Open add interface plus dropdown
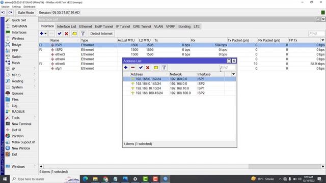The width and height of the screenshot is (326, 183). [43, 34]
